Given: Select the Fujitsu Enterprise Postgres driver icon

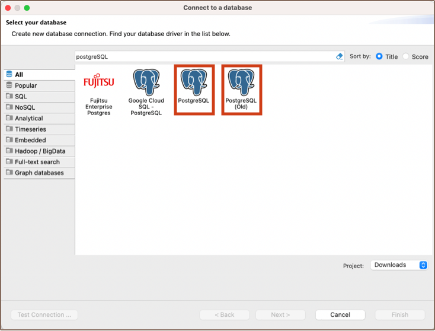Looking at the screenshot, I should coord(98,82).
